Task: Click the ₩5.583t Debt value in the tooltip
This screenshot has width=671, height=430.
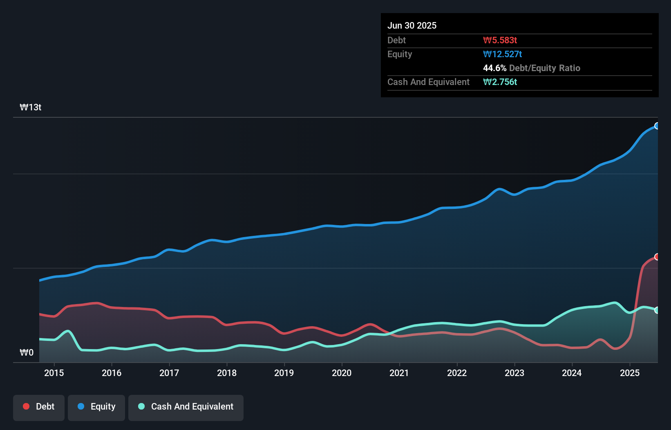Action: [500, 40]
